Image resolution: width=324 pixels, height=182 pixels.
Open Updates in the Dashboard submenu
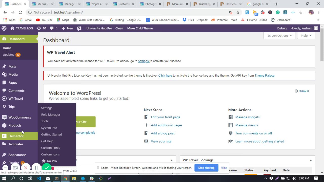11,55
